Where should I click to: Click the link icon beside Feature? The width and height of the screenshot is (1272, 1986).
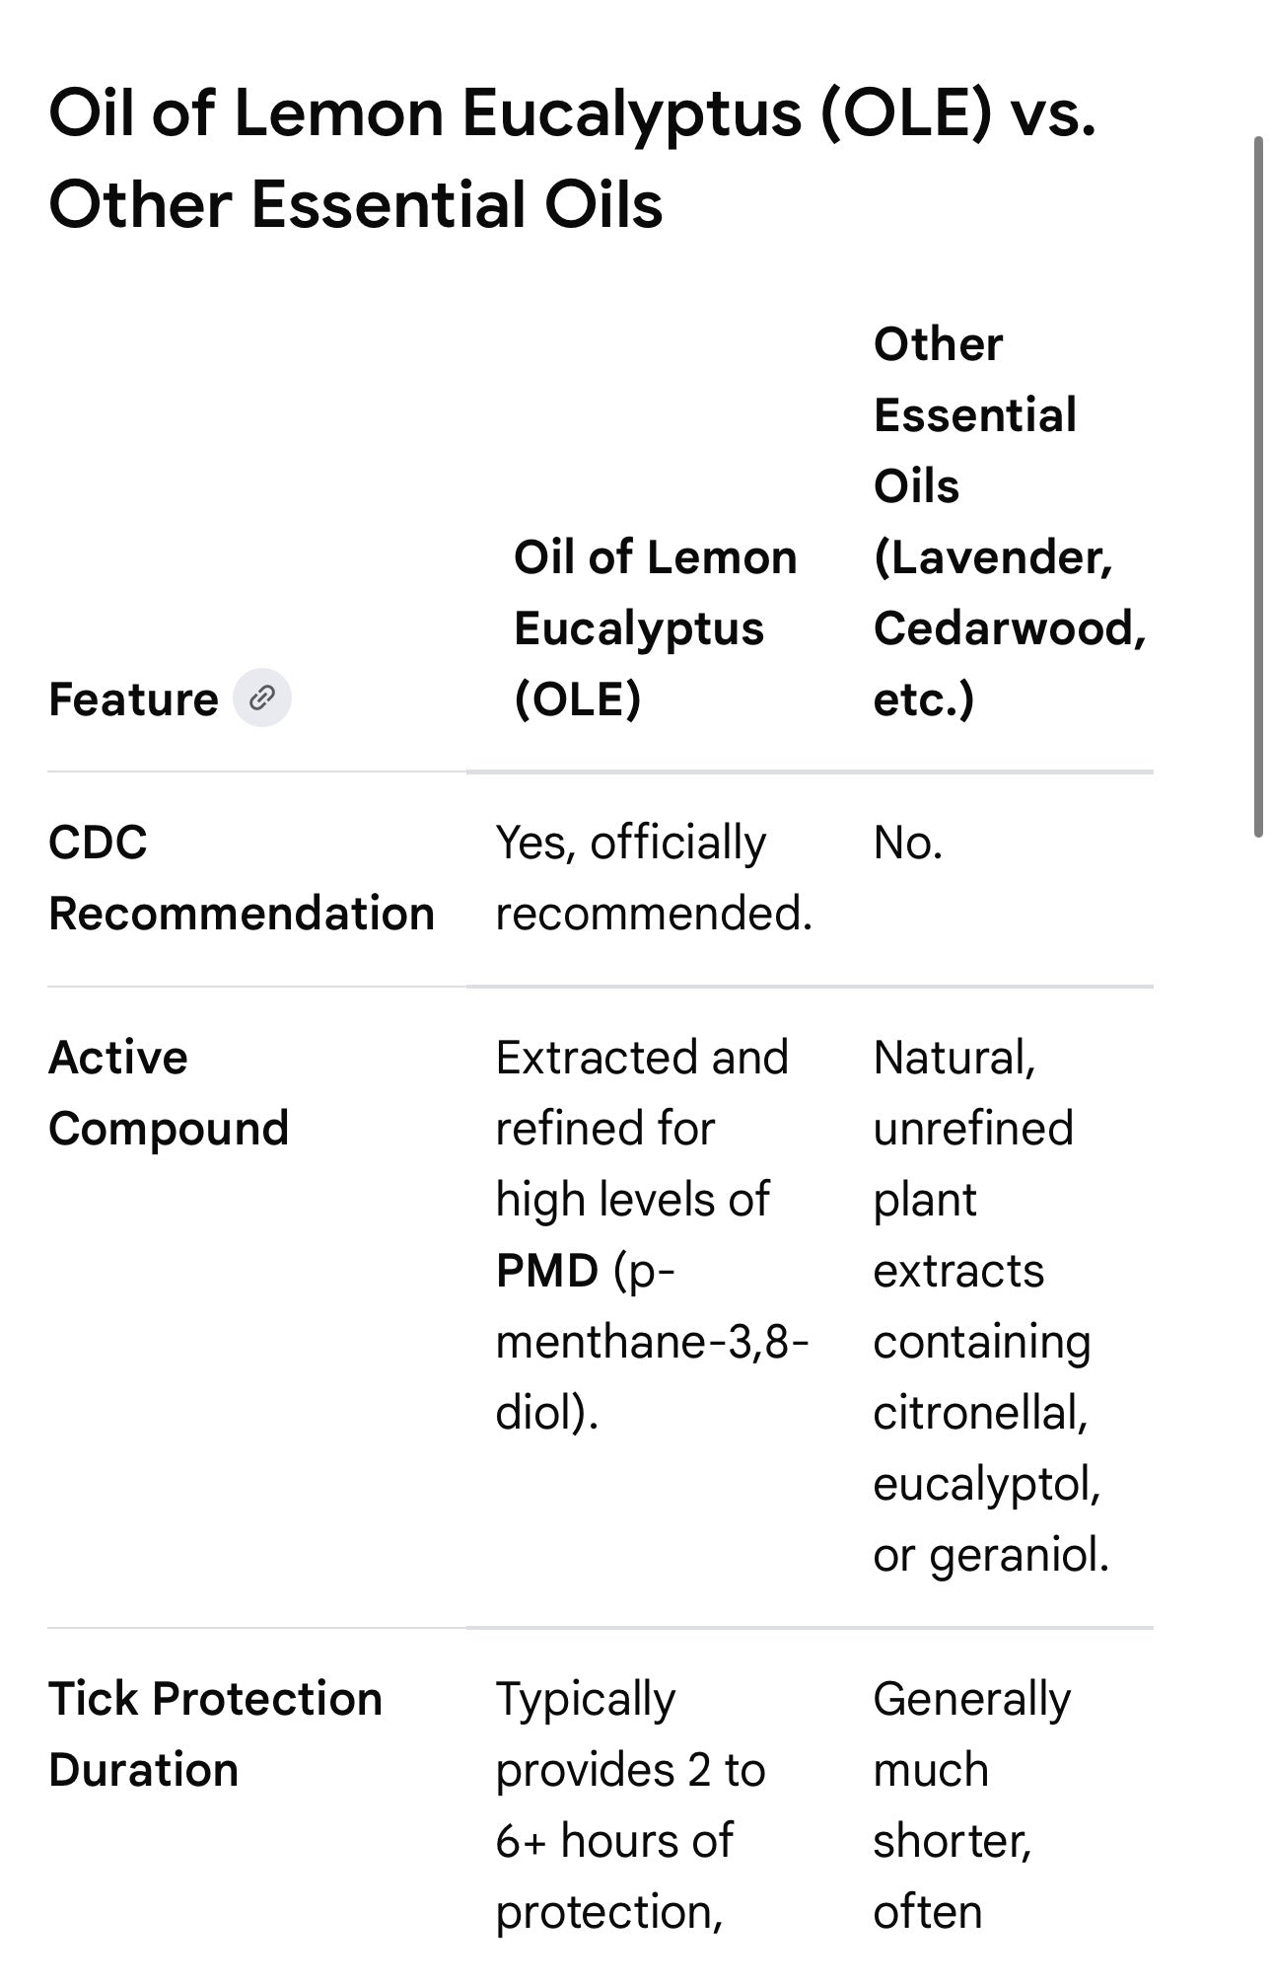[262, 699]
